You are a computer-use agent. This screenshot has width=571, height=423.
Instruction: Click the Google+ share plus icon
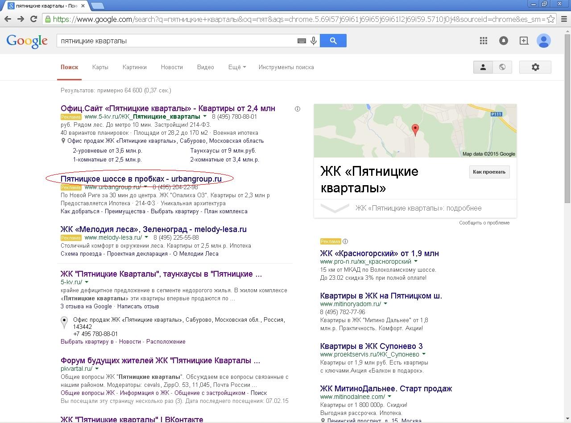pos(524,41)
